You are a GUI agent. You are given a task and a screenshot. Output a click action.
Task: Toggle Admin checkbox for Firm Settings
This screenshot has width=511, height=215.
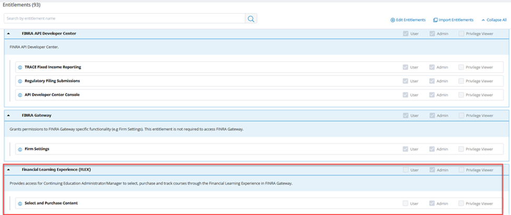(432, 149)
